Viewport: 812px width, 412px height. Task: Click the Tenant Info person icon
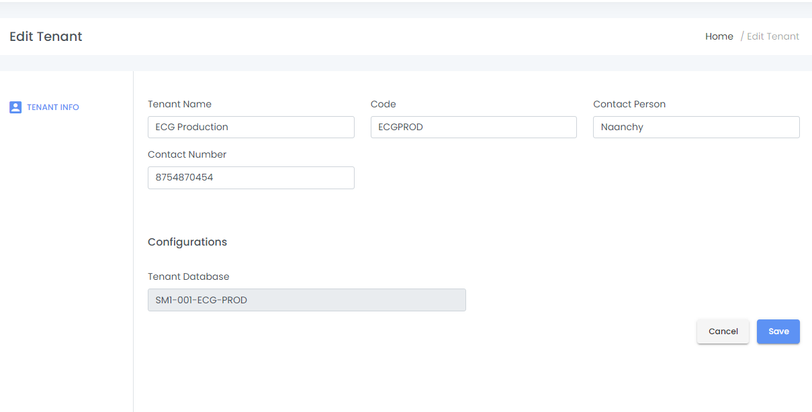(15, 107)
